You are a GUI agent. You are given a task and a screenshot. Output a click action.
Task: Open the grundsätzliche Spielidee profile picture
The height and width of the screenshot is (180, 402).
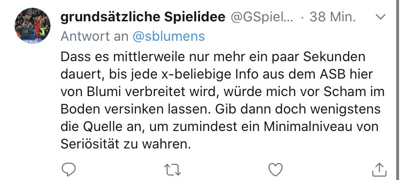[33, 25]
